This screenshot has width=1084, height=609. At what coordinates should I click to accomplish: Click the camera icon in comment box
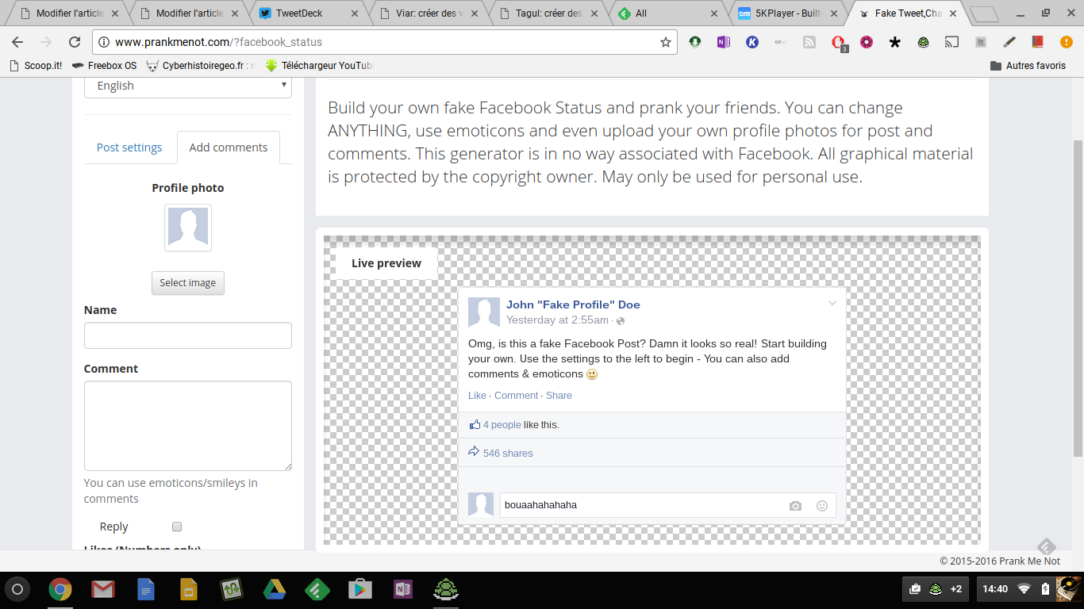click(x=795, y=506)
